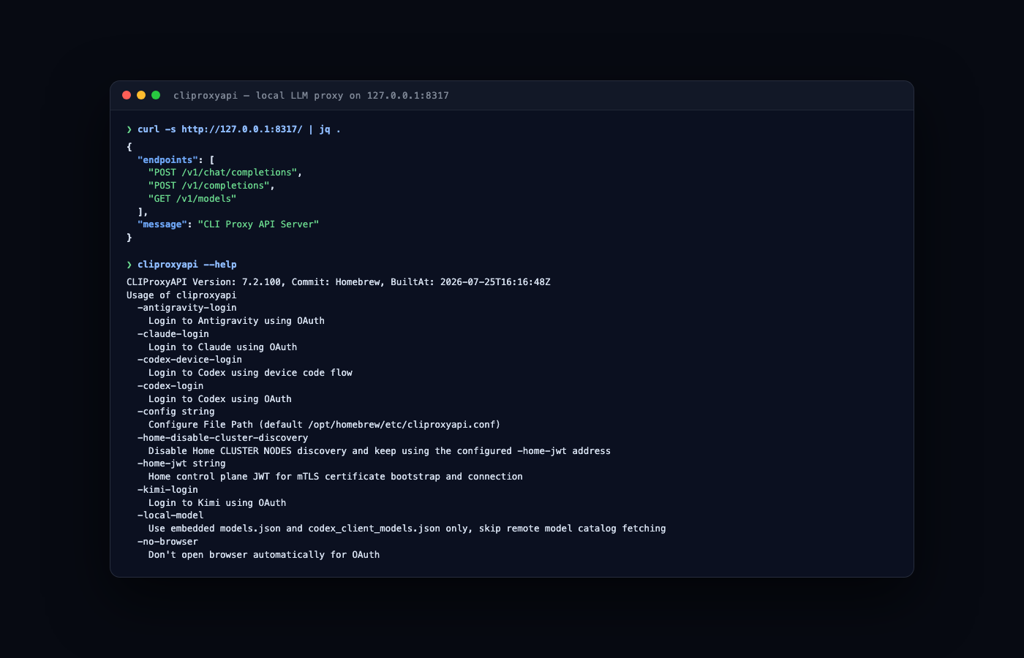Viewport: 1024px width, 658px height.
Task: Click the "-config string" flag
Action: click(x=176, y=412)
